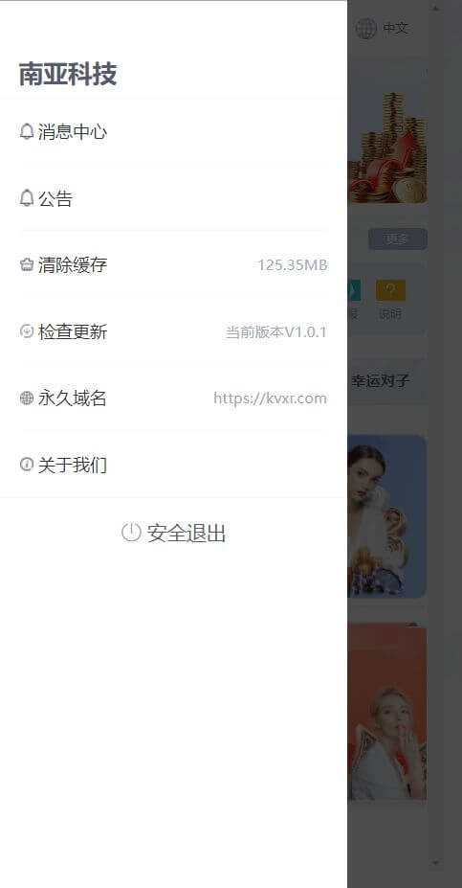Click the dimmed 更多 button
Screen dimensions: 462x888
(398, 239)
